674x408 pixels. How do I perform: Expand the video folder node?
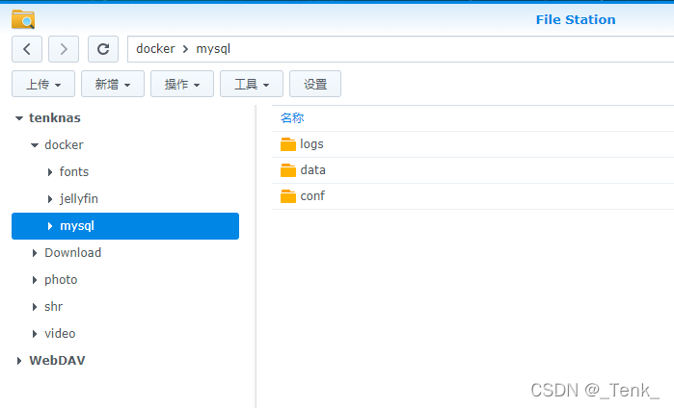point(35,334)
